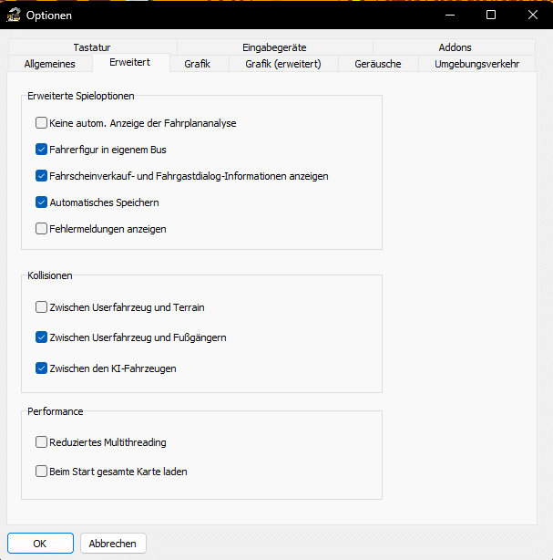553x560 pixels.
Task: Show the Umgebungsverkehr tab
Action: [x=476, y=64]
